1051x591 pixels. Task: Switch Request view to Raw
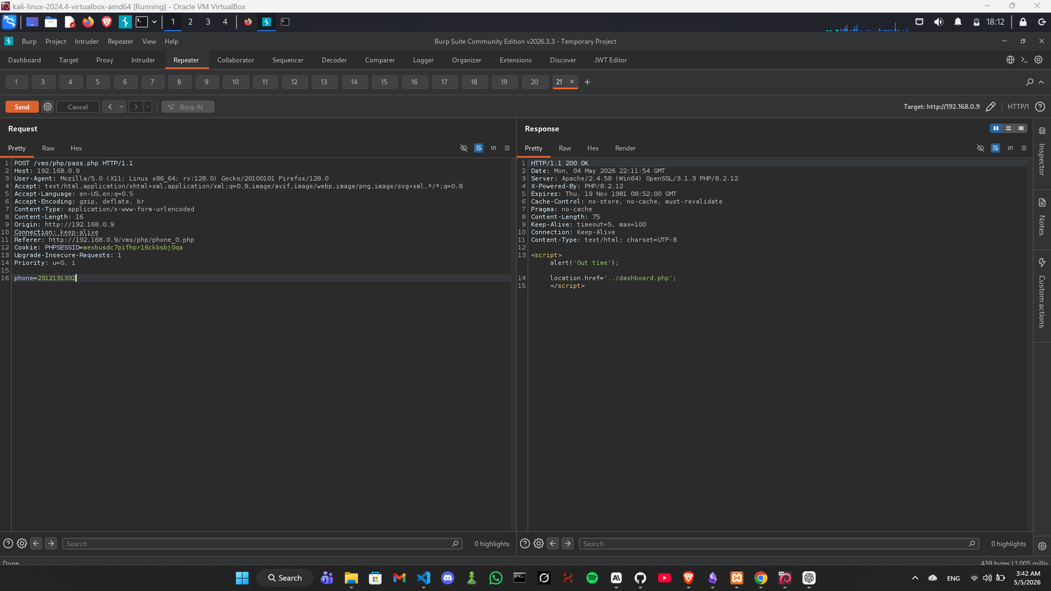(x=48, y=148)
